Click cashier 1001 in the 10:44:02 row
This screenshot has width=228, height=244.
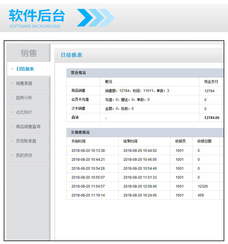pos(180,150)
